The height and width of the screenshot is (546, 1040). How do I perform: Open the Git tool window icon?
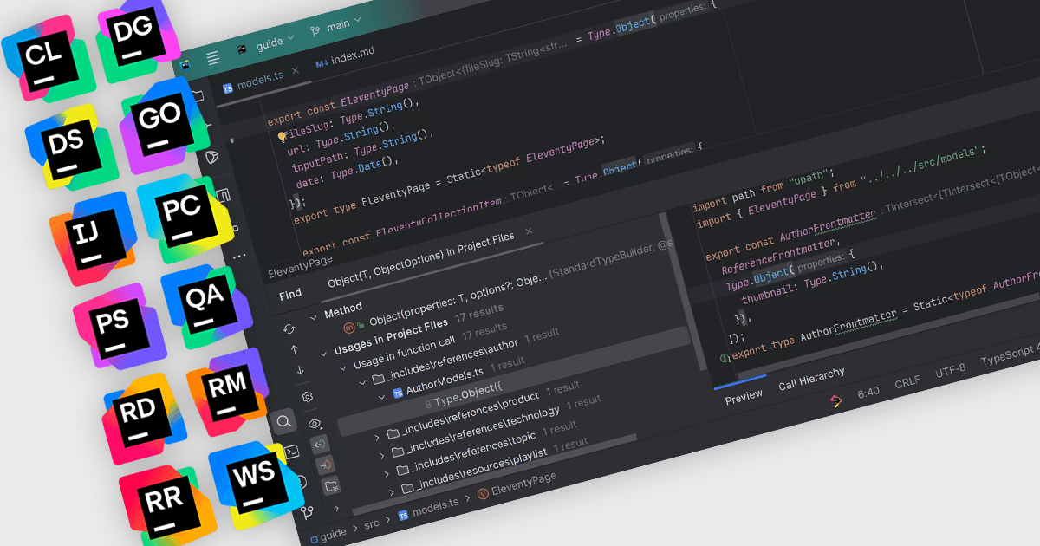point(307,512)
